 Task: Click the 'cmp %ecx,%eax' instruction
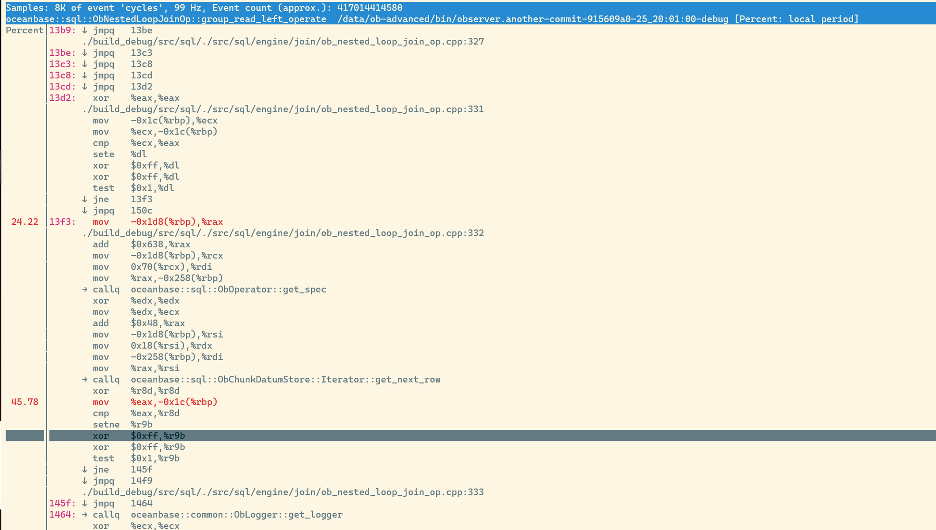(136, 143)
